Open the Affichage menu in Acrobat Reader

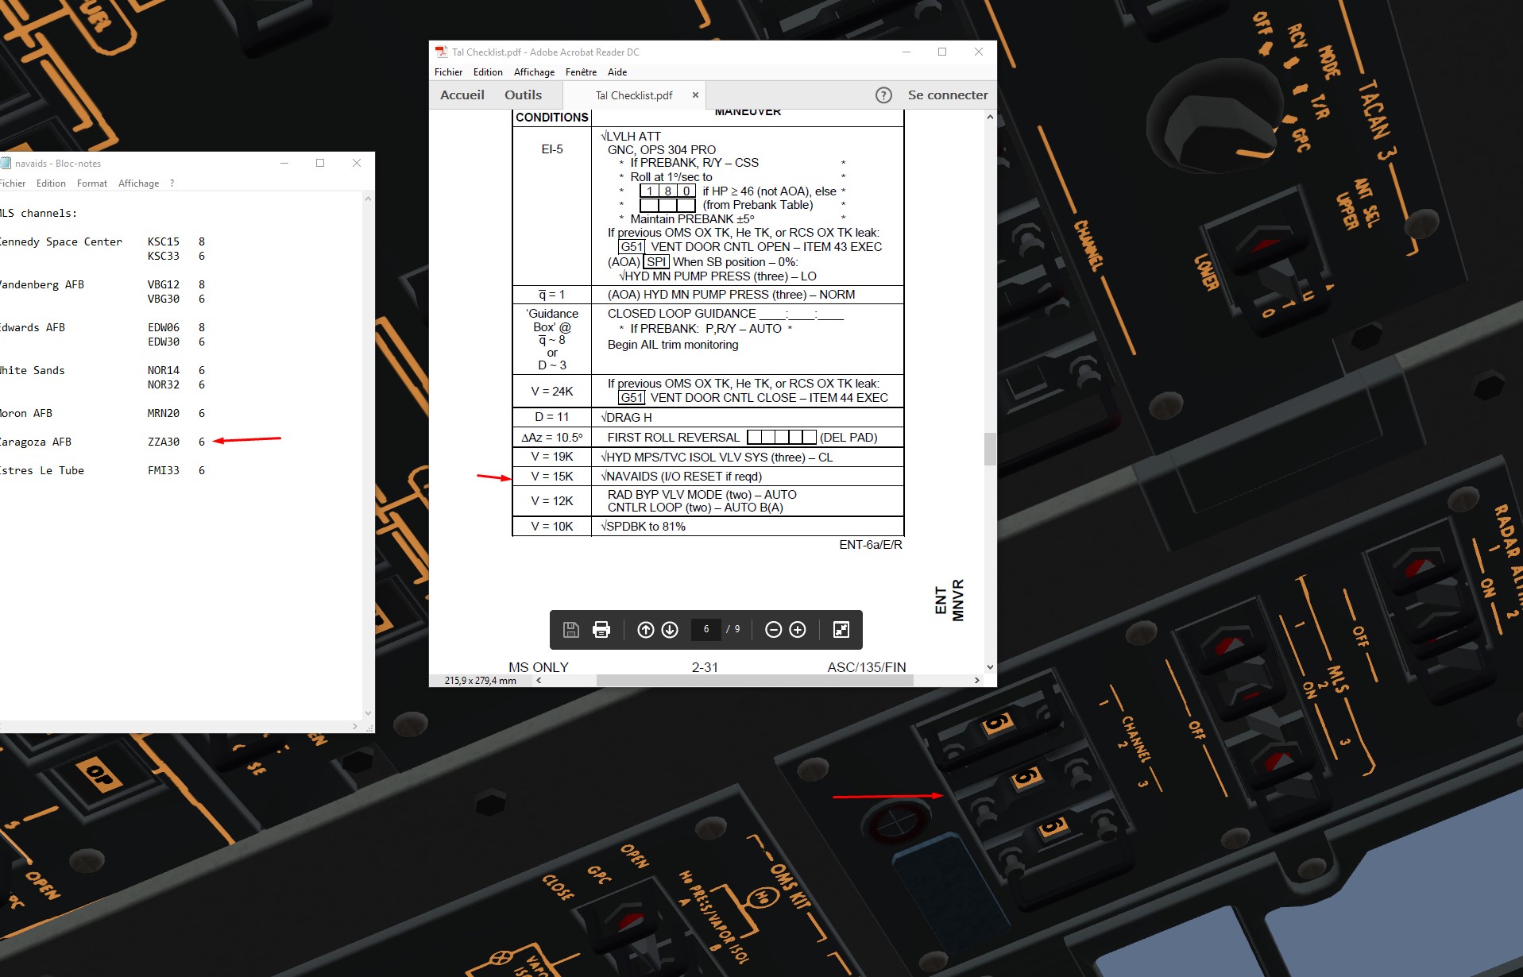tap(534, 72)
